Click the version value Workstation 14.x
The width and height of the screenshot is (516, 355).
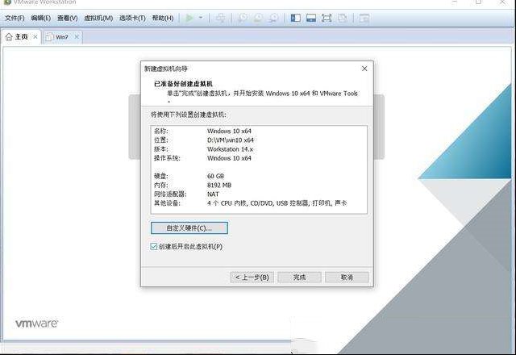pyautogui.click(x=230, y=149)
